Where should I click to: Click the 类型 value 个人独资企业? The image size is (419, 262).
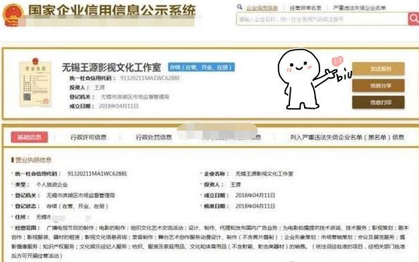pos(52,185)
